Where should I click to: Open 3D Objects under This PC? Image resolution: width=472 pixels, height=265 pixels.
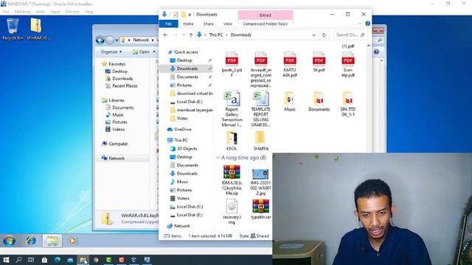(187, 149)
